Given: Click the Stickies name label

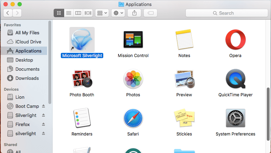Looking at the screenshot, I should click(184, 134).
